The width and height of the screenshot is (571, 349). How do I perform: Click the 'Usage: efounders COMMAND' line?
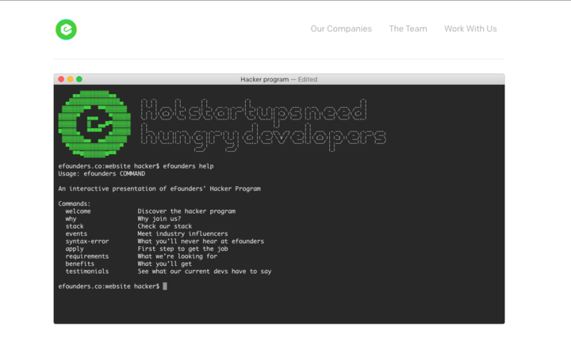tap(102, 174)
